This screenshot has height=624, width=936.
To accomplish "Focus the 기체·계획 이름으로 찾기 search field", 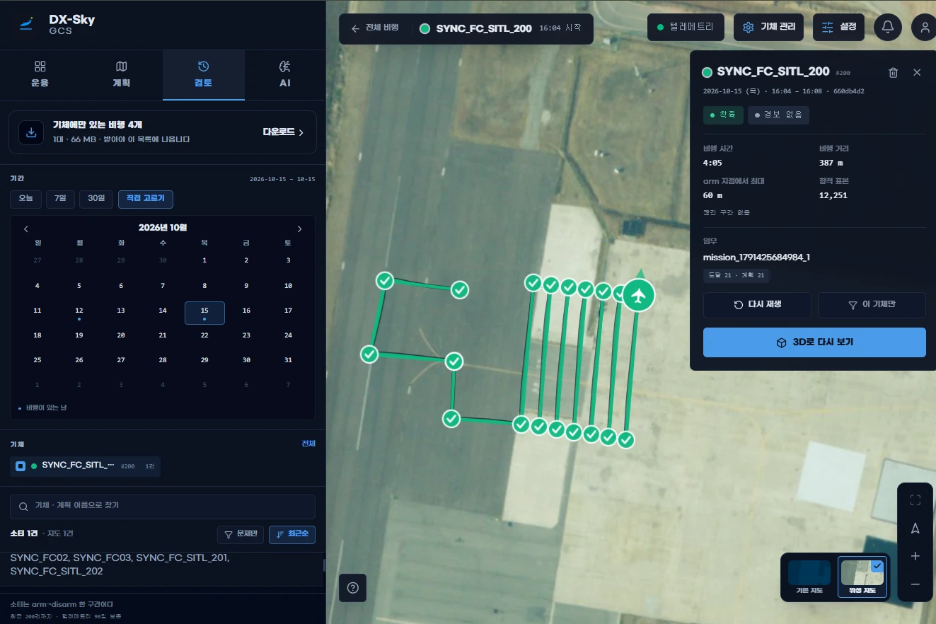I will 163,507.
